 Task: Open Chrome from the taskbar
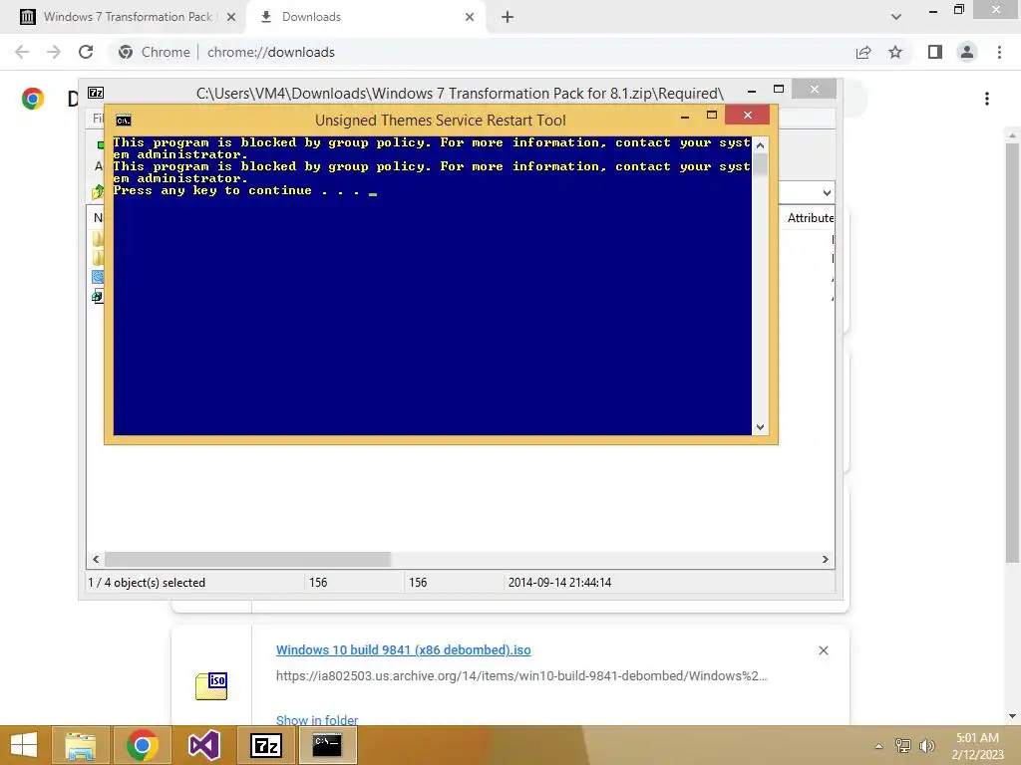[x=142, y=745]
